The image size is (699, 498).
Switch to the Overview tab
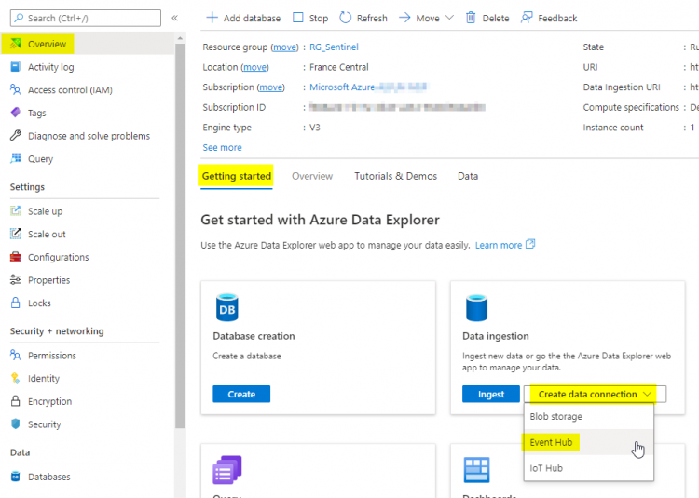click(312, 176)
